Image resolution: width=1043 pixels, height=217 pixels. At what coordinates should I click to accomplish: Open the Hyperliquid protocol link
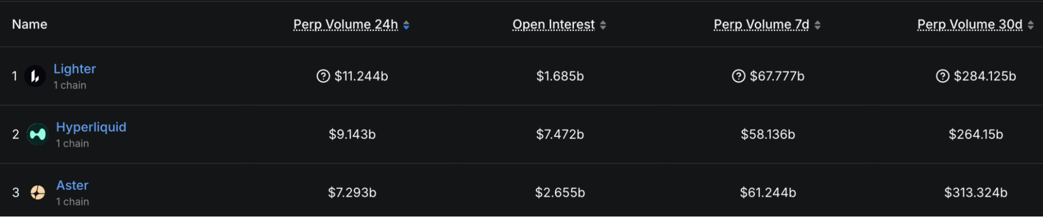pyautogui.click(x=91, y=127)
